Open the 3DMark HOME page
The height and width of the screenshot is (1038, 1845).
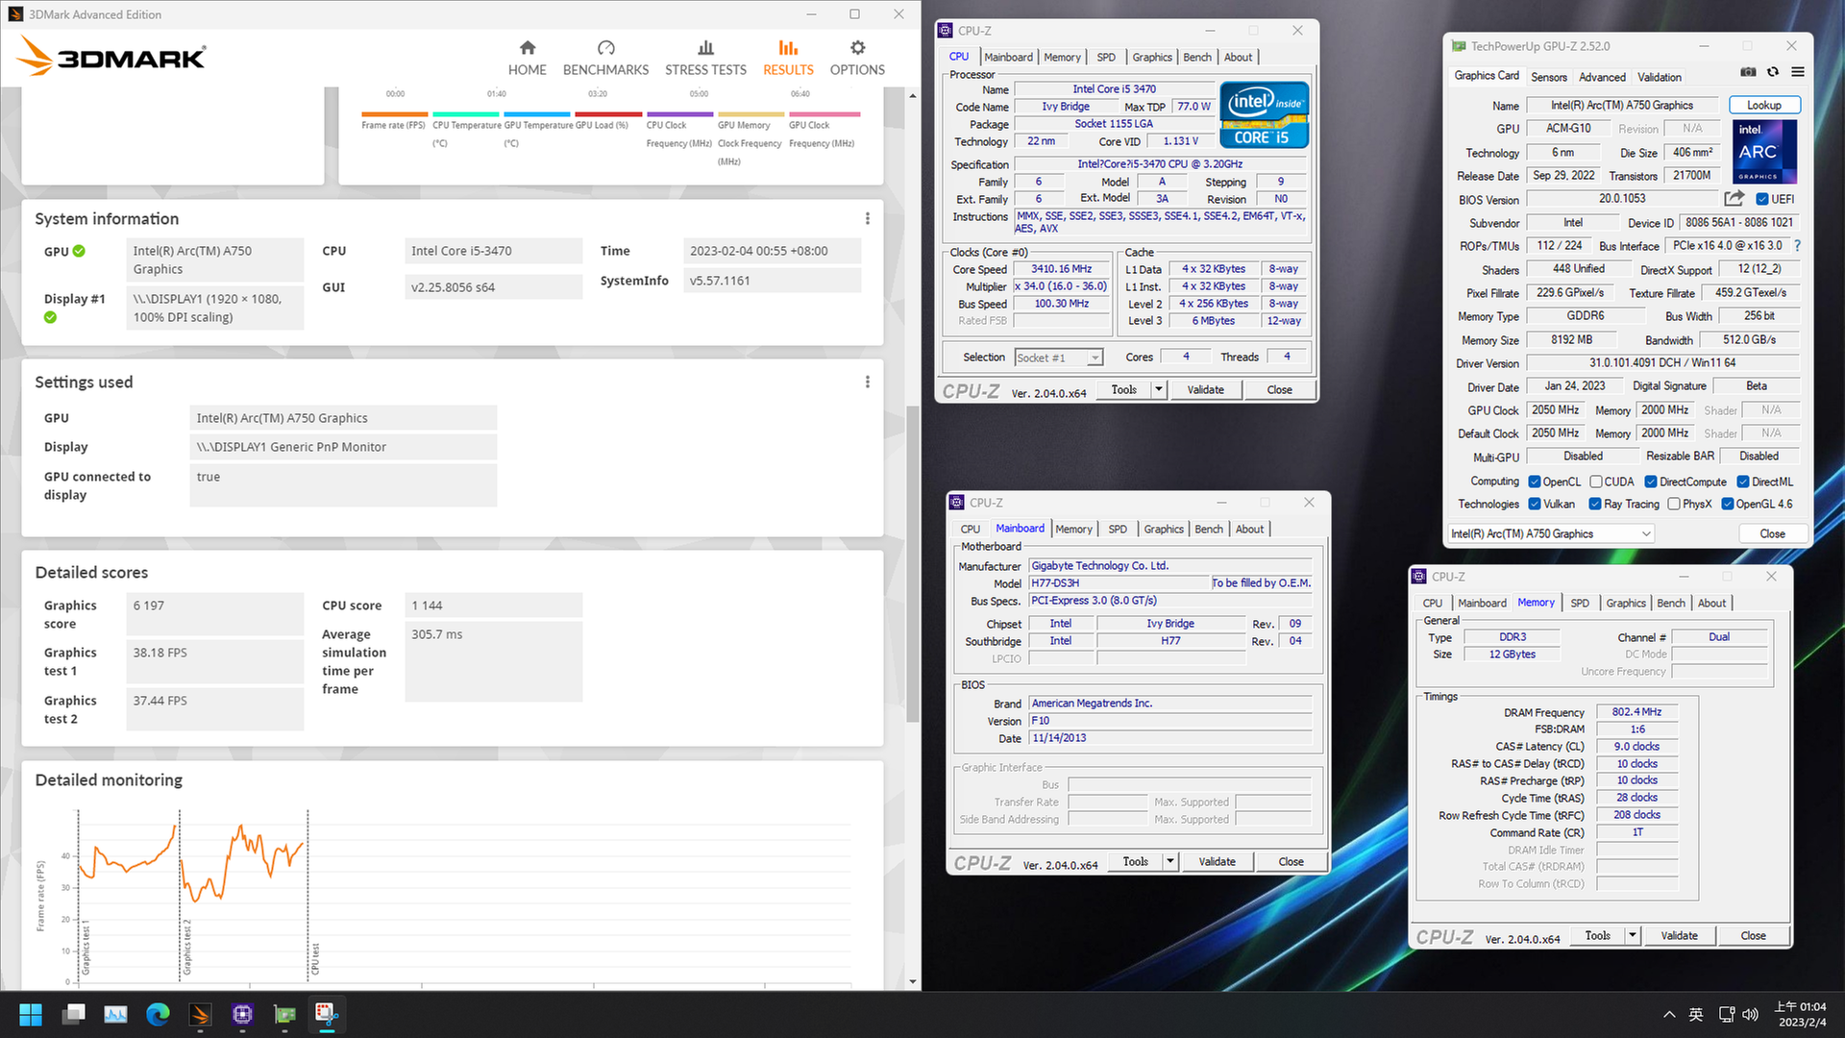527,58
